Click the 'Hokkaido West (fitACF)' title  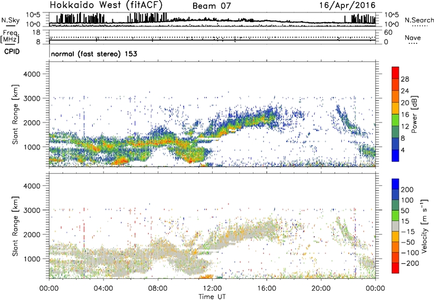coord(106,5)
